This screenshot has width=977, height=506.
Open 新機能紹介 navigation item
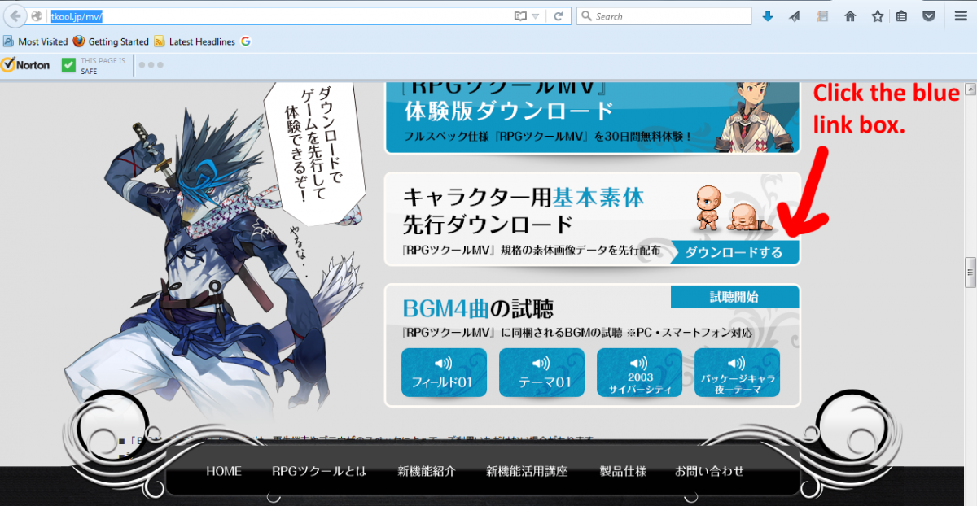coord(427,471)
